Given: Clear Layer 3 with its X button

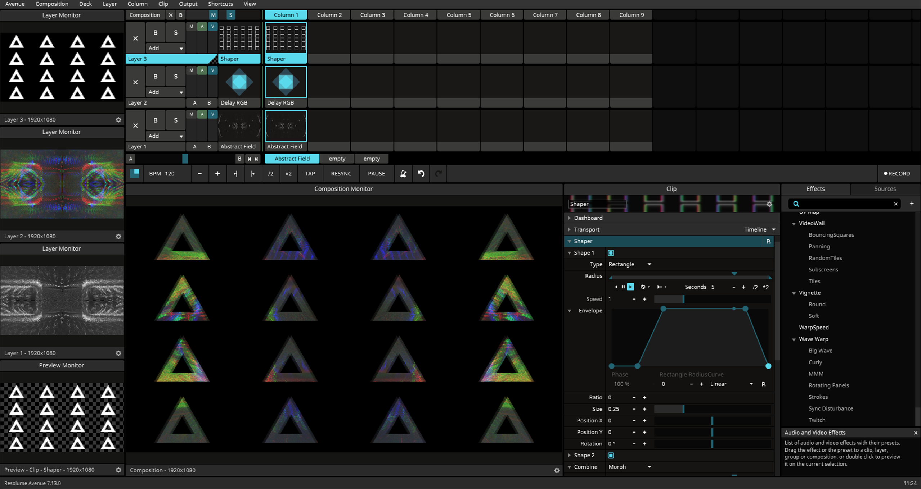Looking at the screenshot, I should point(135,38).
